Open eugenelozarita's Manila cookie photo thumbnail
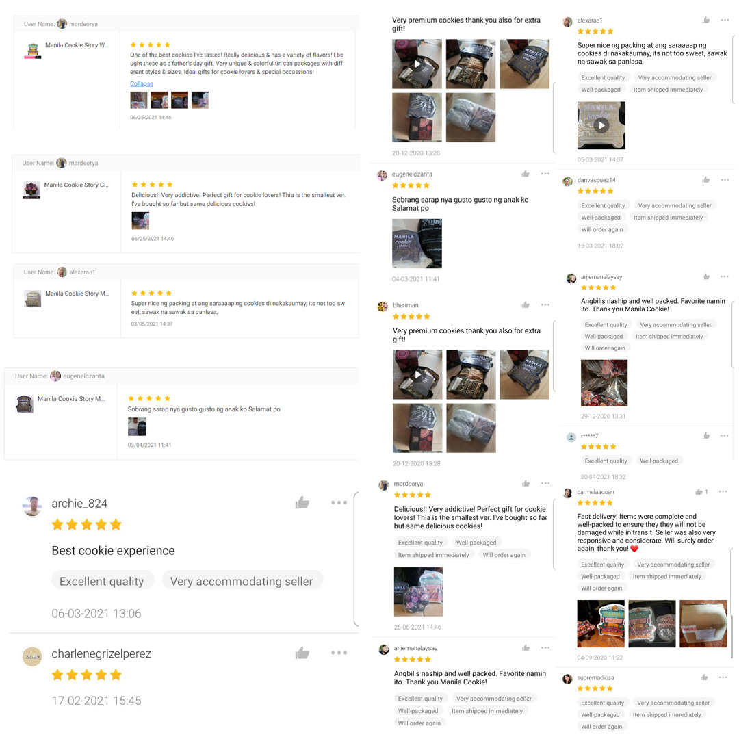Image resolution: width=739 pixels, height=739 pixels. (x=417, y=244)
